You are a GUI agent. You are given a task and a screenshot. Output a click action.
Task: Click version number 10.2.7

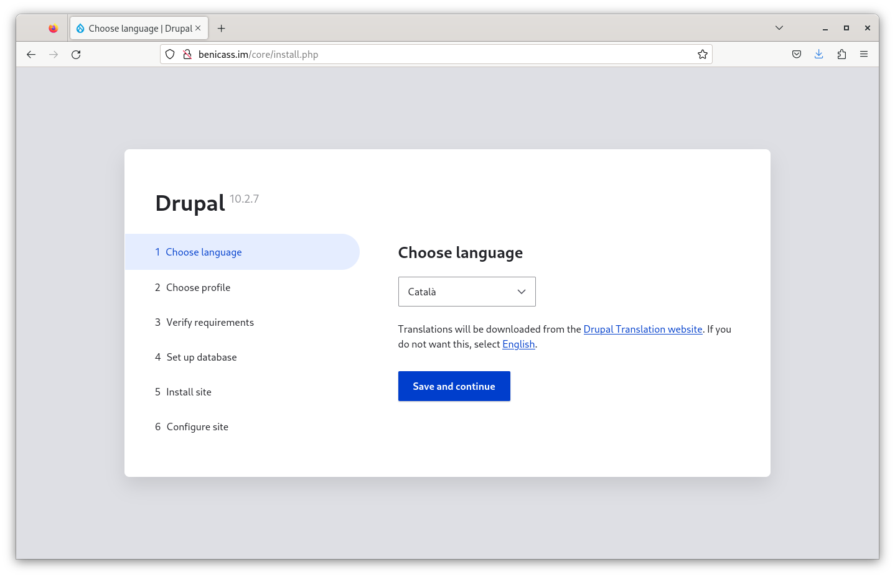(244, 199)
